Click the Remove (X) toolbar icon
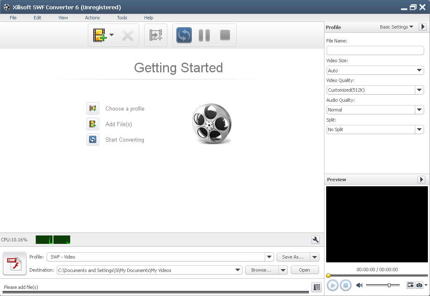 127,35
